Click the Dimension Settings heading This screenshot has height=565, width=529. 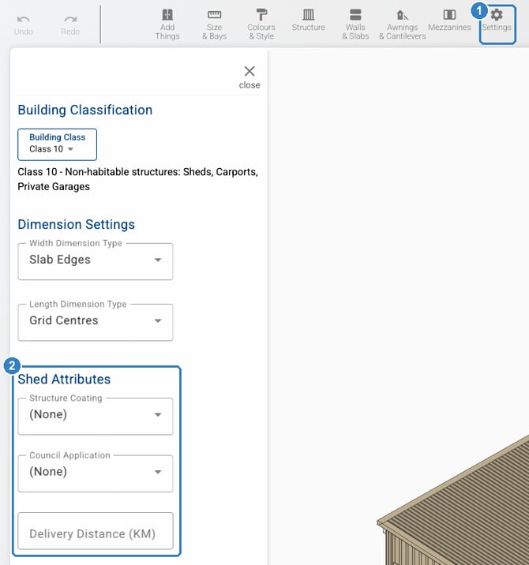pyautogui.click(x=76, y=224)
